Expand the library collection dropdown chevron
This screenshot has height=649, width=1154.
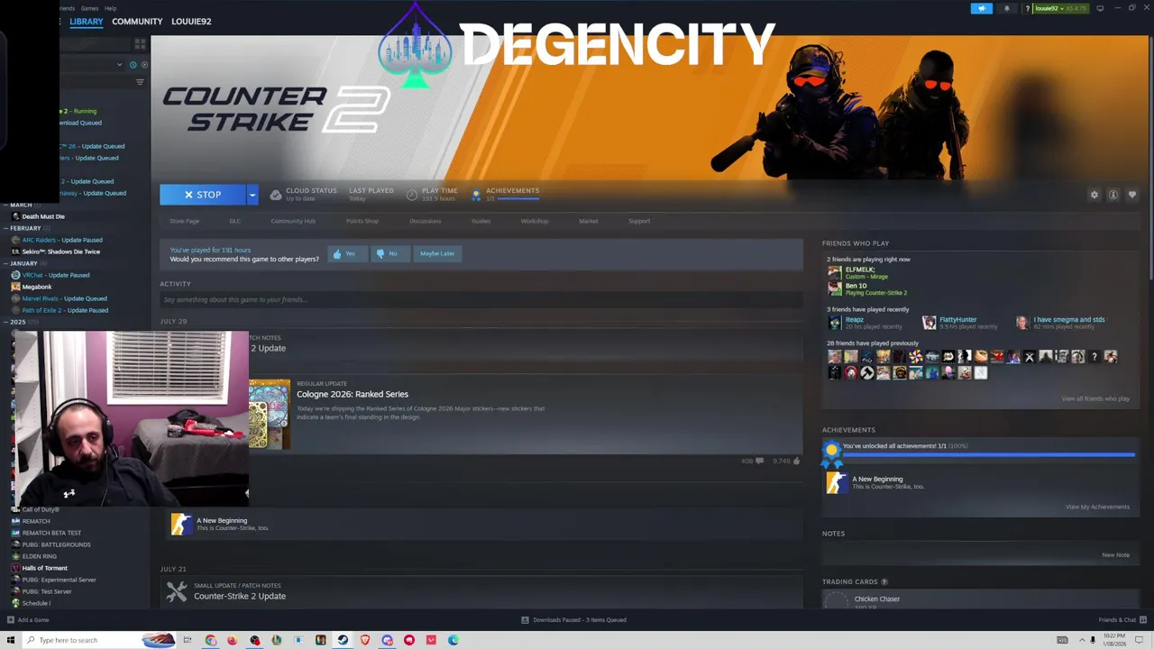click(119, 65)
